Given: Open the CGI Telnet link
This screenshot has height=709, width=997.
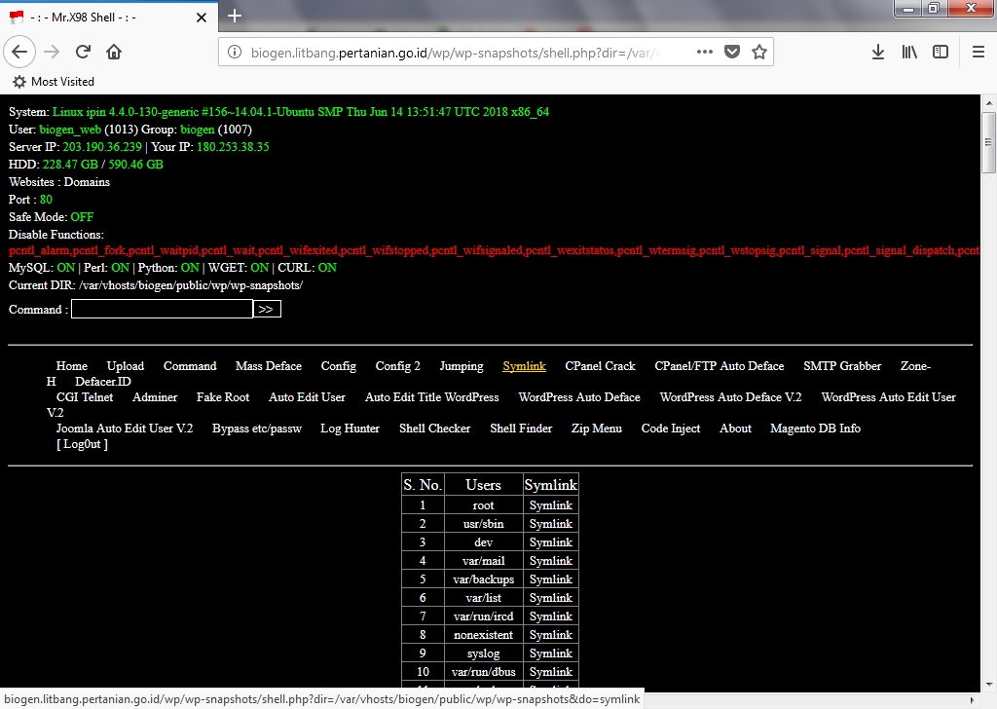Looking at the screenshot, I should click(85, 397).
